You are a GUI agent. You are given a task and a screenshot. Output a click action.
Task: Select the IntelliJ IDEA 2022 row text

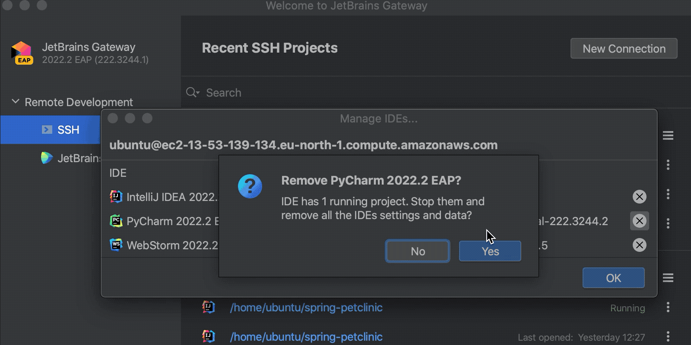click(x=172, y=197)
